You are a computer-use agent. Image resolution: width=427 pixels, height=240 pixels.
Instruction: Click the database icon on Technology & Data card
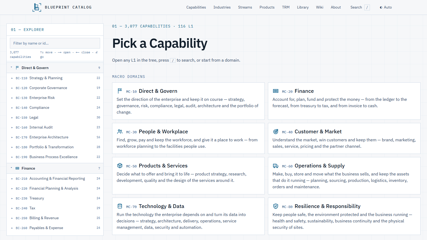pyautogui.click(x=120, y=206)
